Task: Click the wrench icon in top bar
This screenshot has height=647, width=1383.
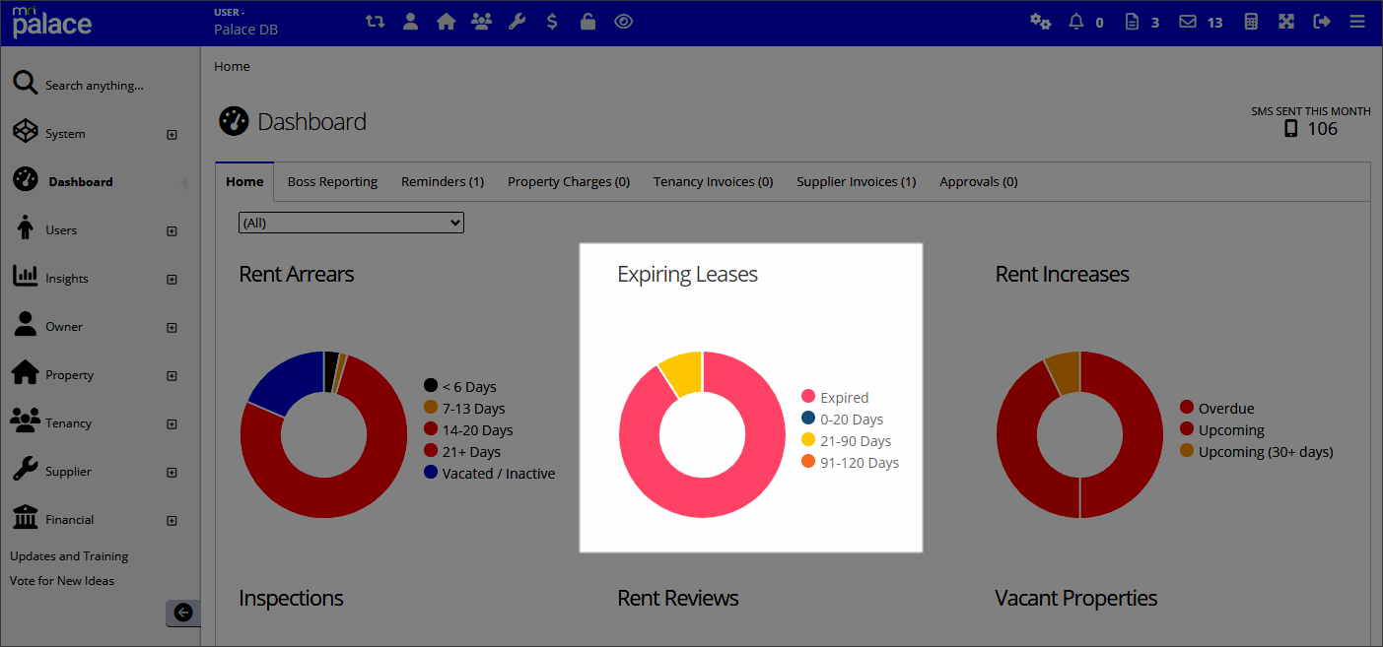Action: click(517, 21)
